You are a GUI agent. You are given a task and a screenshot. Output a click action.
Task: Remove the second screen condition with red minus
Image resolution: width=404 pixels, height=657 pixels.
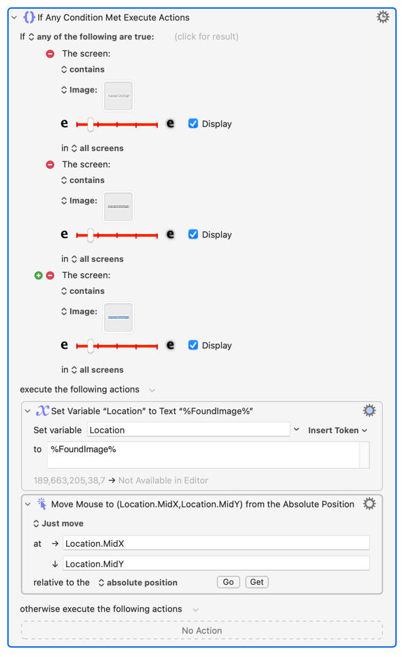point(50,165)
